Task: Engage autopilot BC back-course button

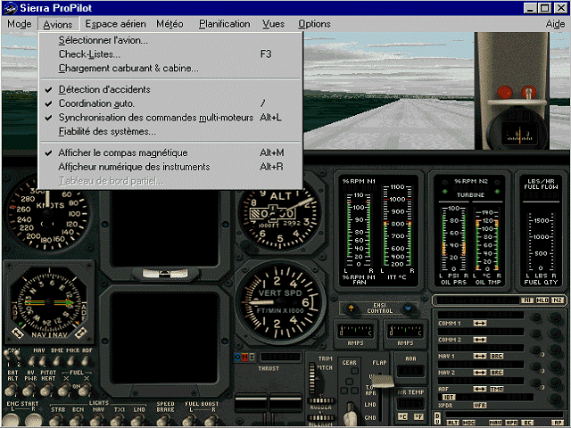Action: [527, 423]
